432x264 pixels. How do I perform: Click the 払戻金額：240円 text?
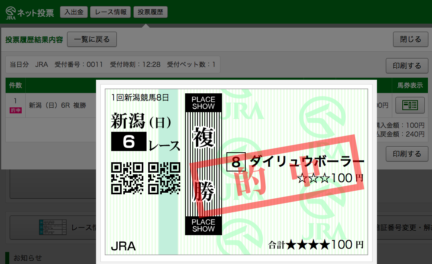401,134
